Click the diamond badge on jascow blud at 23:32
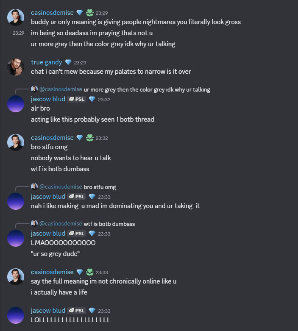Screen dimensions: 298x331 click(92, 99)
